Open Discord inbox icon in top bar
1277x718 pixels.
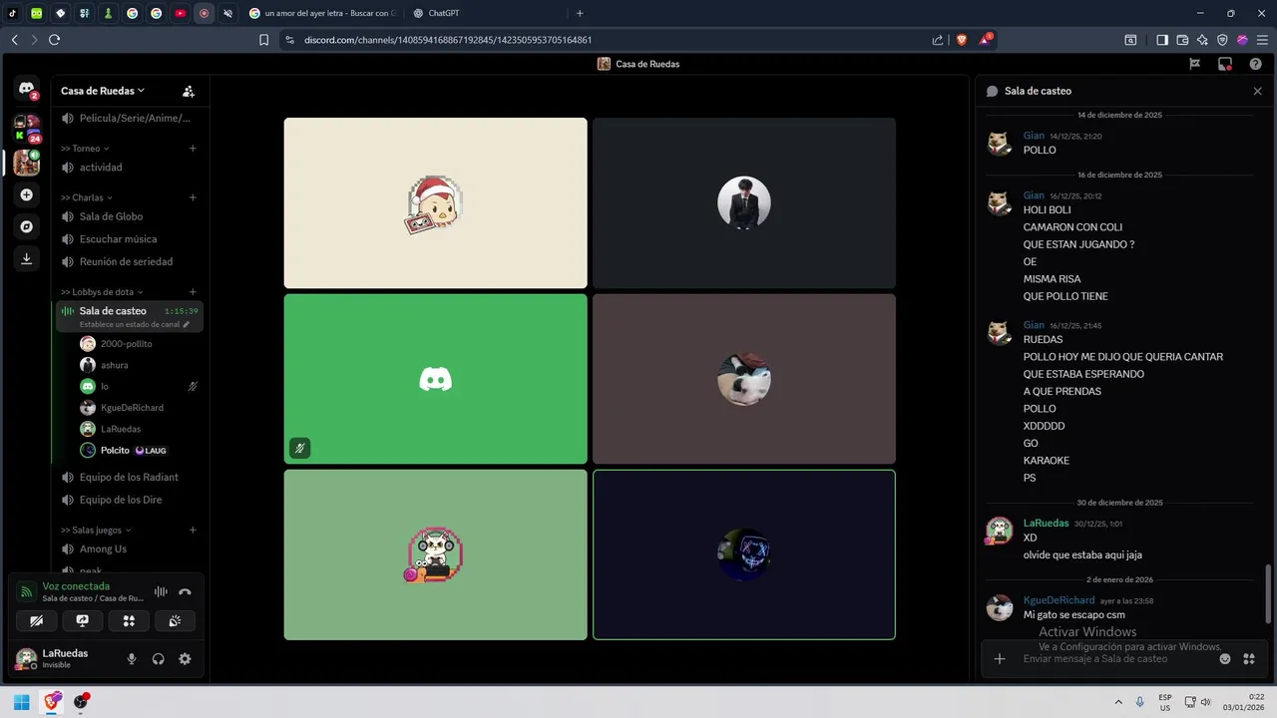tap(1225, 64)
